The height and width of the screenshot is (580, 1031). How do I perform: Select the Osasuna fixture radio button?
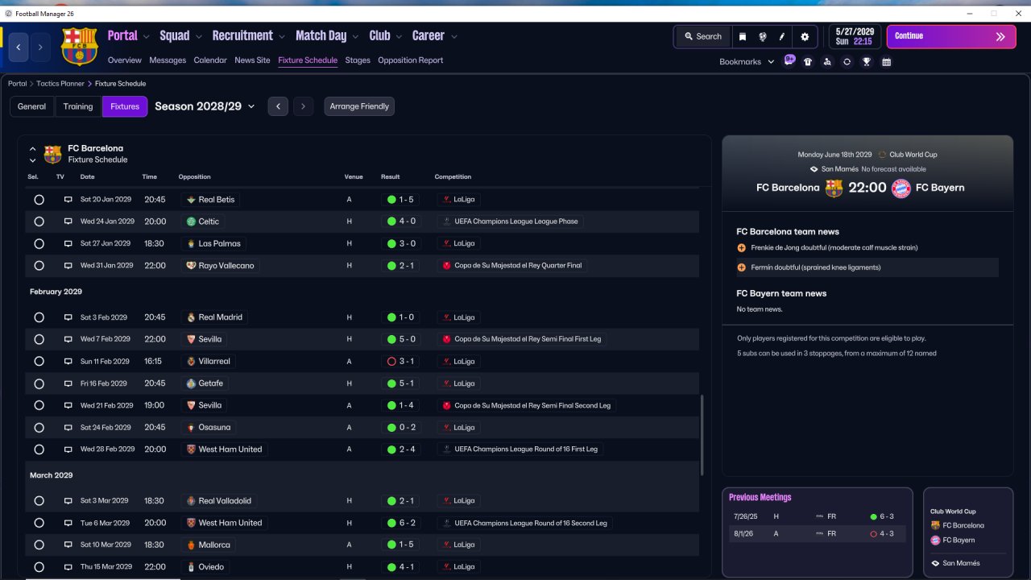pyautogui.click(x=39, y=428)
